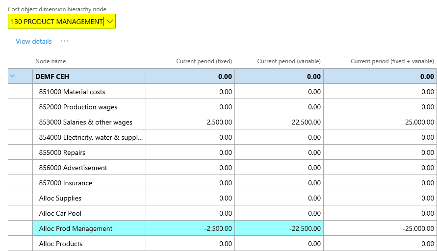Click the View details link
Screen dimensions: 437x251
(33, 41)
